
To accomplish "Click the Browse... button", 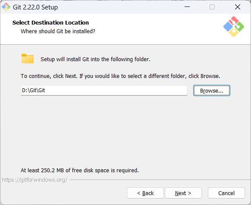I will (212, 90).
